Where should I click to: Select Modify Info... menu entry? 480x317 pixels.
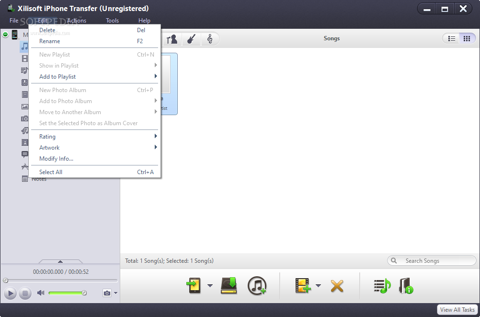tap(94, 158)
